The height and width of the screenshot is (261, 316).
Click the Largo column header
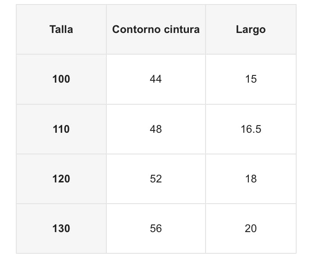251,30
